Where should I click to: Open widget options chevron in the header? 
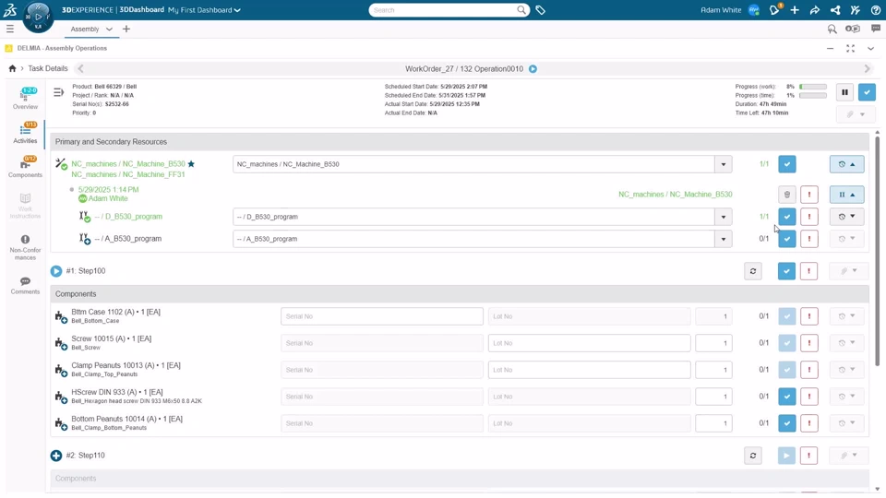pos(870,49)
